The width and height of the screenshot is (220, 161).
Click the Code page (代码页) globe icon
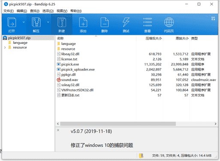pos(169,24)
